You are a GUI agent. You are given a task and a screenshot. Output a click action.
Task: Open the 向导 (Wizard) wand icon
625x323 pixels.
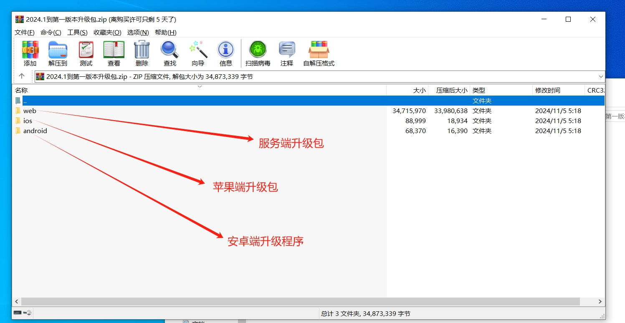[198, 50]
